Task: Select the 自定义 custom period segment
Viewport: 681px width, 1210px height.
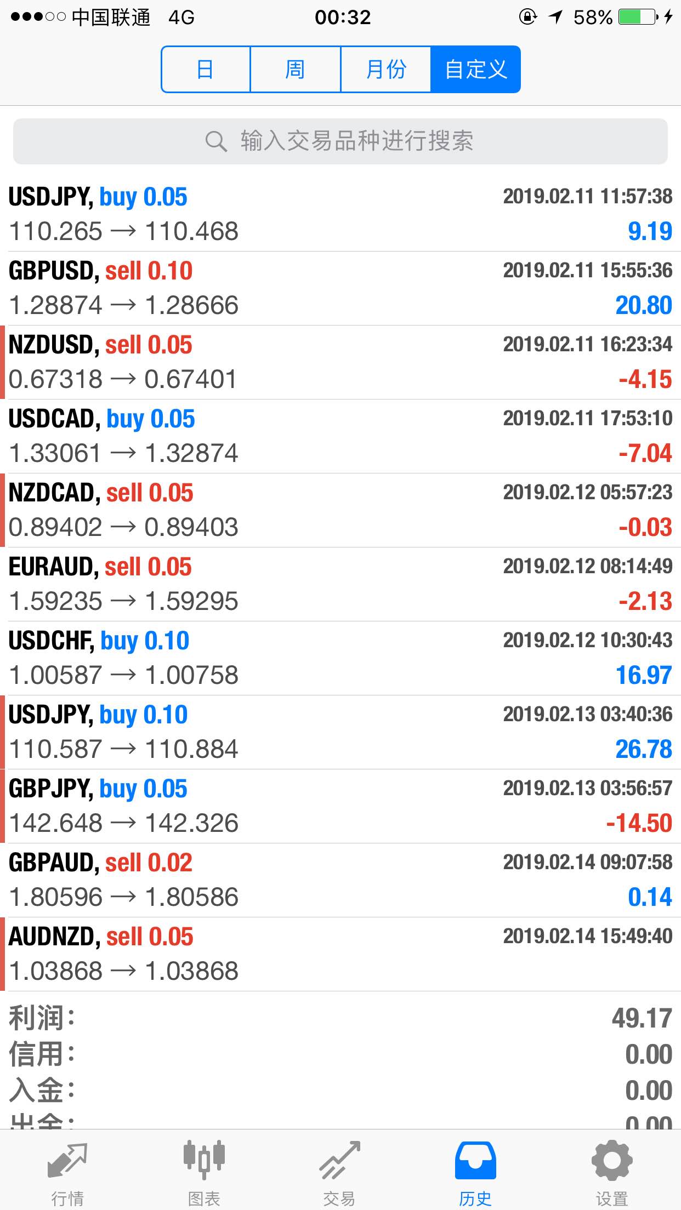Action: pyautogui.click(x=475, y=70)
